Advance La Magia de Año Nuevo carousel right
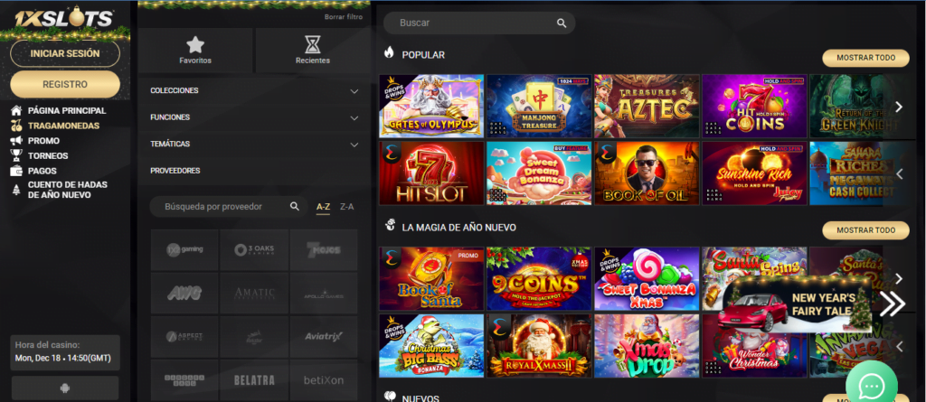Image resolution: width=926 pixels, height=402 pixels. pos(899,278)
